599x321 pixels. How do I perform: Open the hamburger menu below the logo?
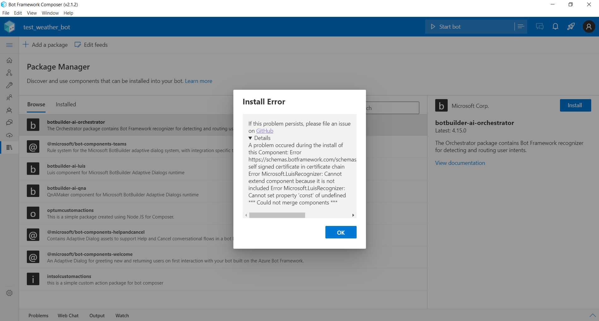pyautogui.click(x=9, y=45)
